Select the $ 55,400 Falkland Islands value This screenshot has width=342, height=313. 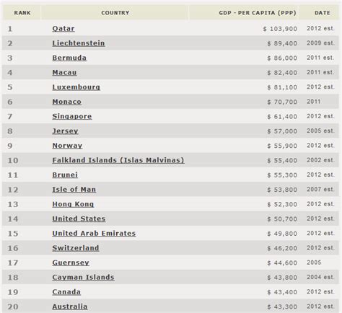[282, 161]
